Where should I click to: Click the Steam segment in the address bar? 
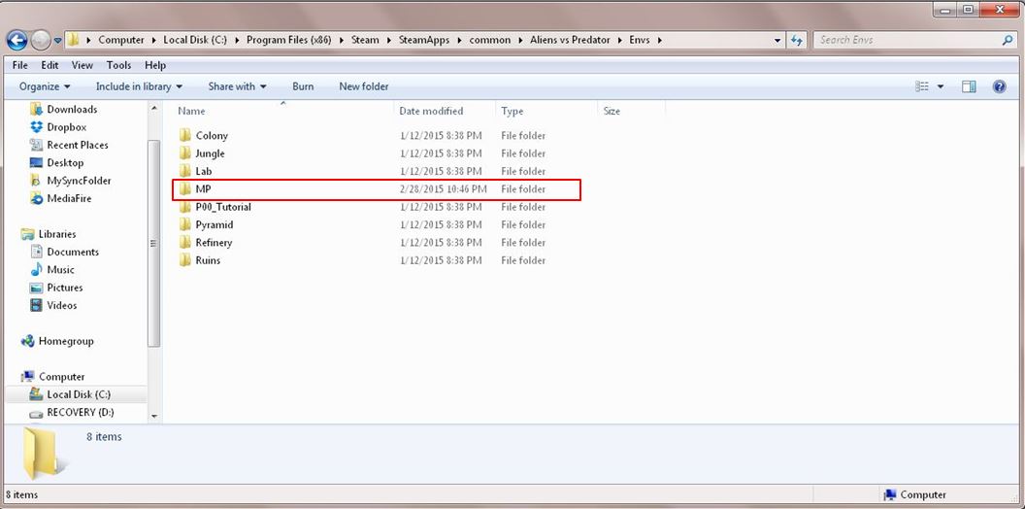tap(365, 40)
